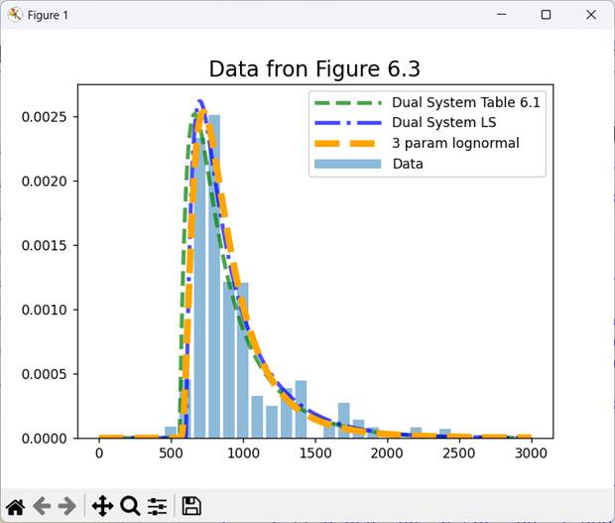615x523 pixels.
Task: Click the green dashed legend line sample
Action: (347, 103)
